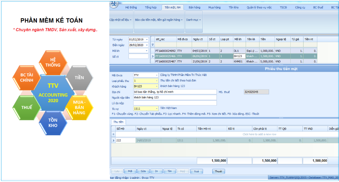The width and height of the screenshot is (339, 182).
Task: Click the BC TÀI CHÍNH hexagon
Action: 27,78
